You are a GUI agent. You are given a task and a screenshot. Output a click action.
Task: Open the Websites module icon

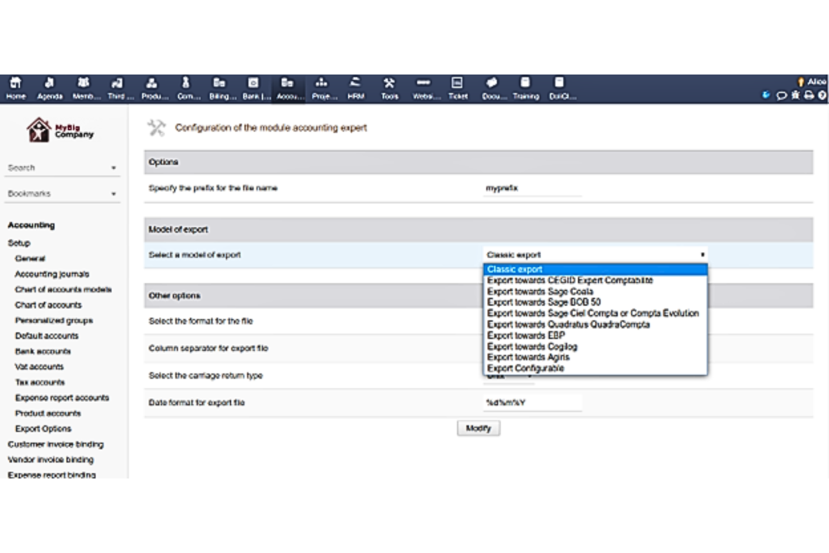423,83
